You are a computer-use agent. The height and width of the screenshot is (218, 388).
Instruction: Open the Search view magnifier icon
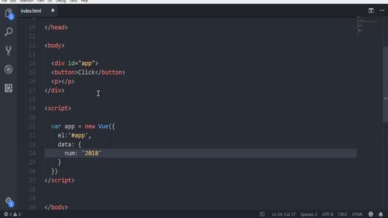(x=8, y=31)
